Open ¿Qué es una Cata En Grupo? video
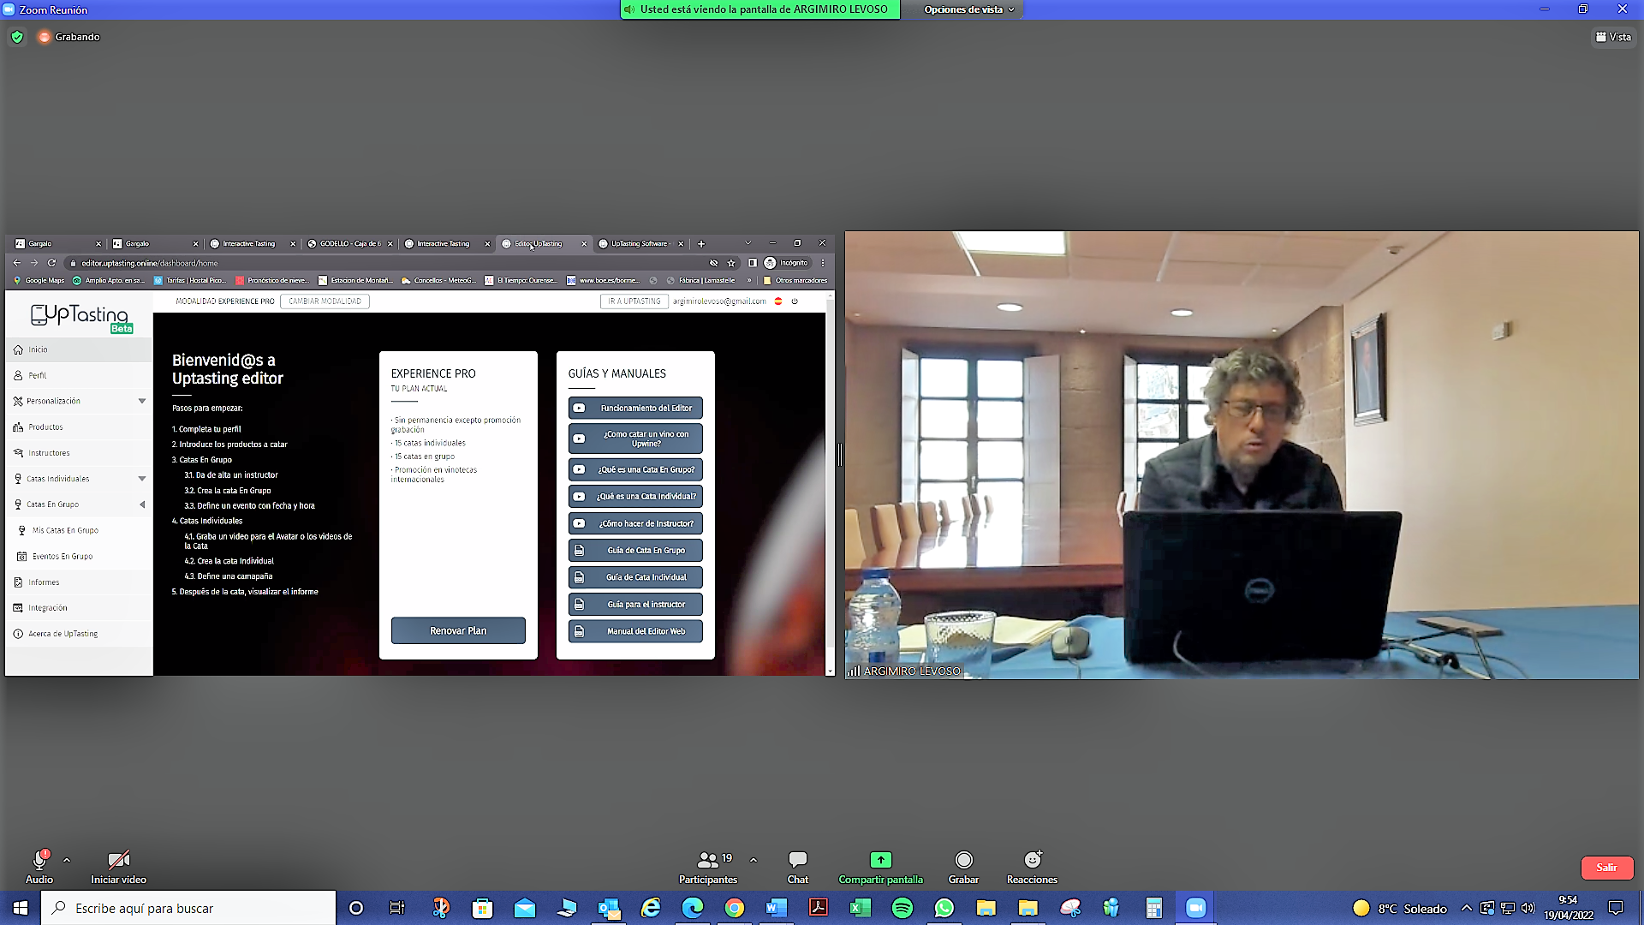This screenshot has width=1644, height=925. pyautogui.click(x=635, y=469)
